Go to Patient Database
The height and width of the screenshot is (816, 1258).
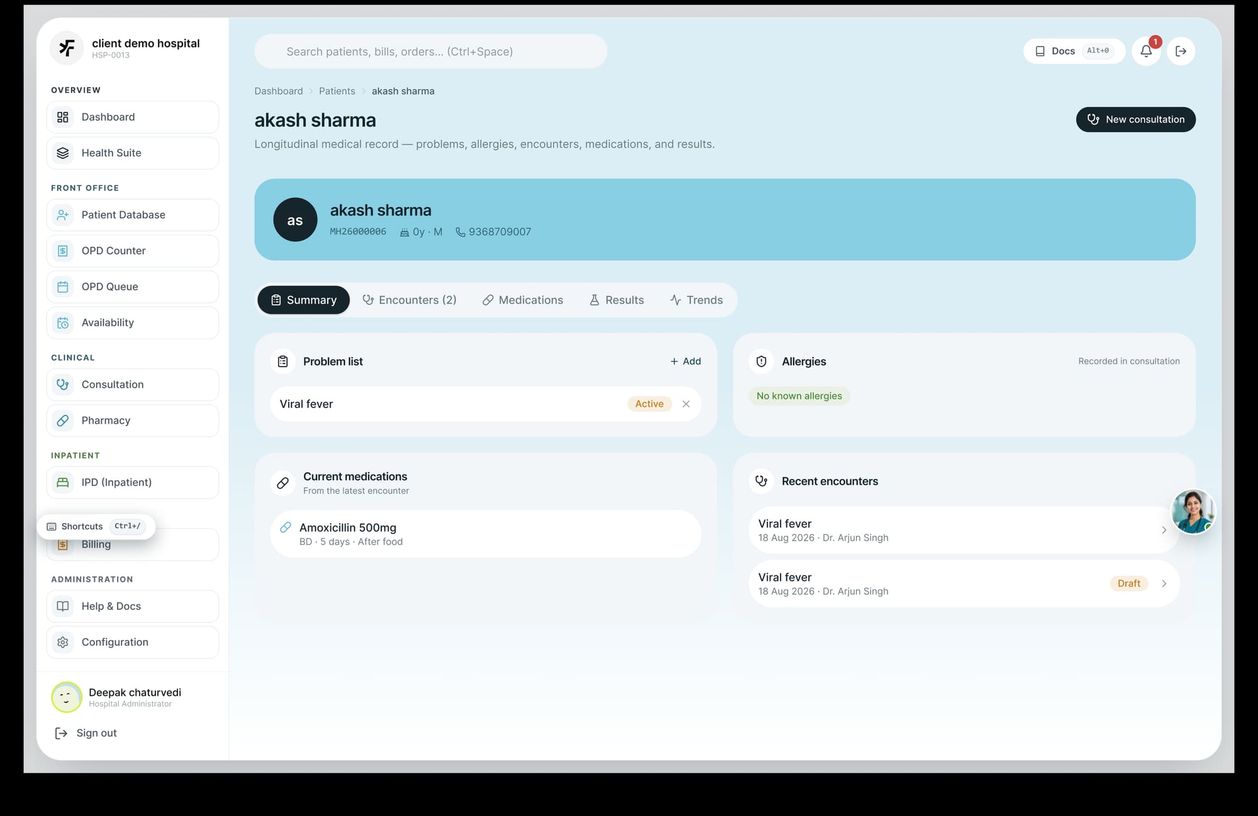point(133,215)
